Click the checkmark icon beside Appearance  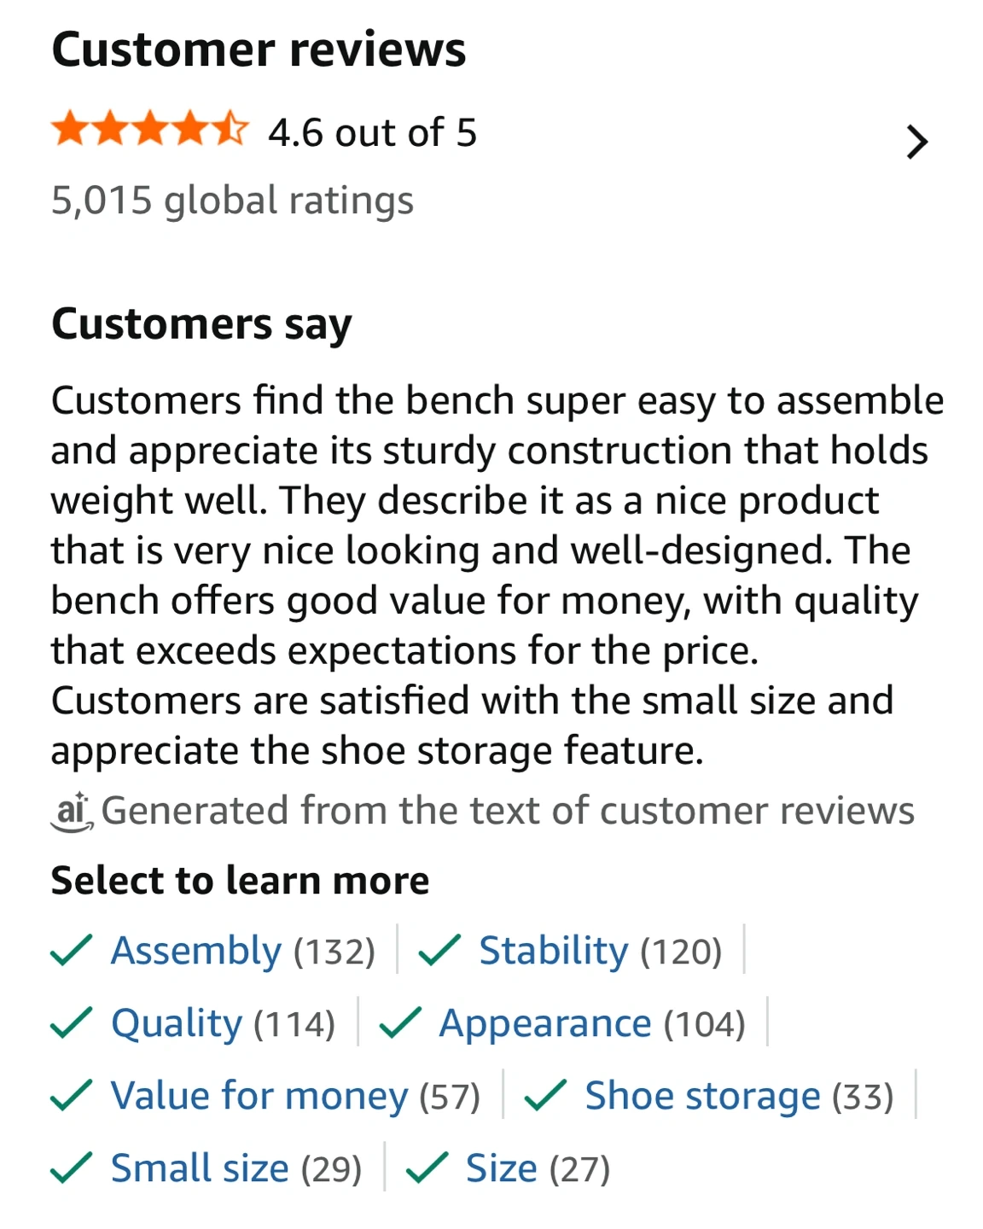[x=400, y=1023]
